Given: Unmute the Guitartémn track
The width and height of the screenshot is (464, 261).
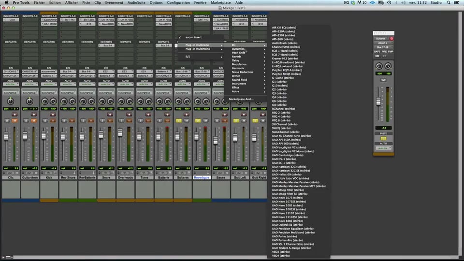Looking at the screenshot, I should click(34, 121).
